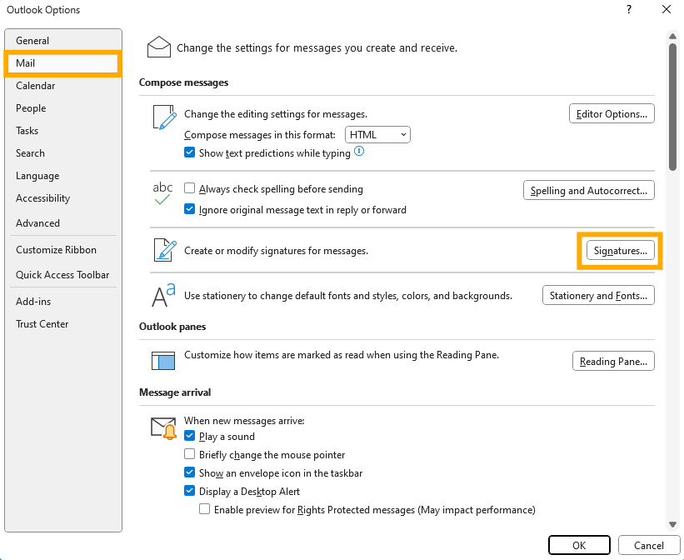The height and width of the screenshot is (560, 684).
Task: Enable Always check spelling before sending
Action: 189,188
